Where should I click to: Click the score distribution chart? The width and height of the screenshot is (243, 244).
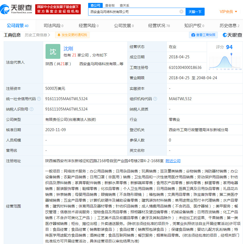pyautogui.click(x=225, y=62)
